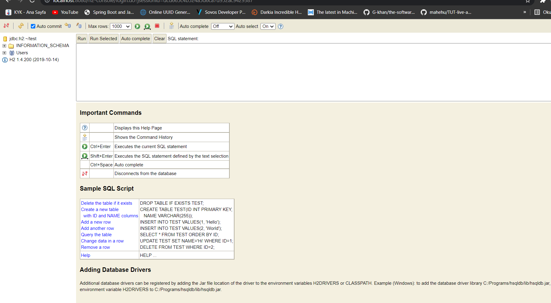Expand the Users tree node

pos(4,53)
